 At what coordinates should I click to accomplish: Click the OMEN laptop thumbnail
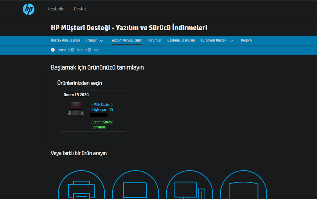(76, 109)
